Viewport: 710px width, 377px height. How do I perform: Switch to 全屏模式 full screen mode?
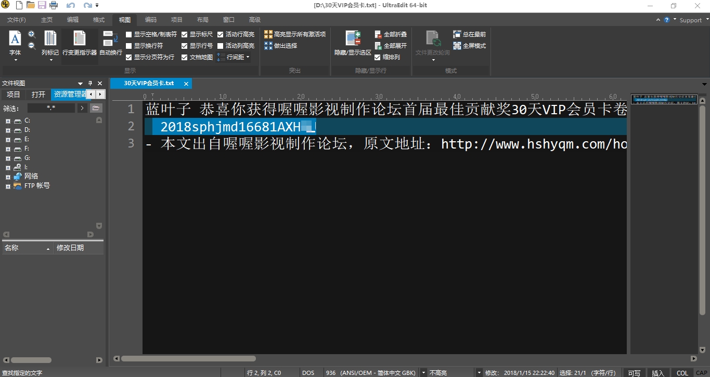[x=469, y=46]
